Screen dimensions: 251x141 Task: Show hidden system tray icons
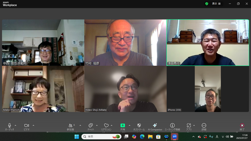[193, 137]
